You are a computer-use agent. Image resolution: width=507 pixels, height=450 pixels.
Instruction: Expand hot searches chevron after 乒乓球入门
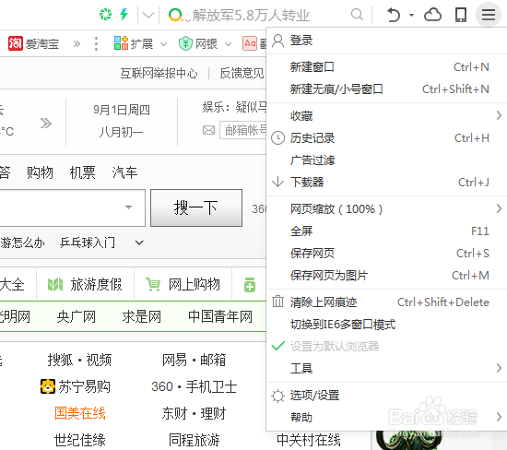(139, 243)
